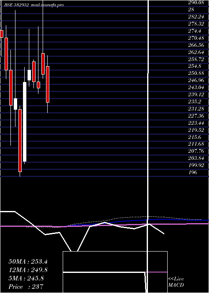Select the 207.76 axis value
209x293 pixels.
(196, 151)
